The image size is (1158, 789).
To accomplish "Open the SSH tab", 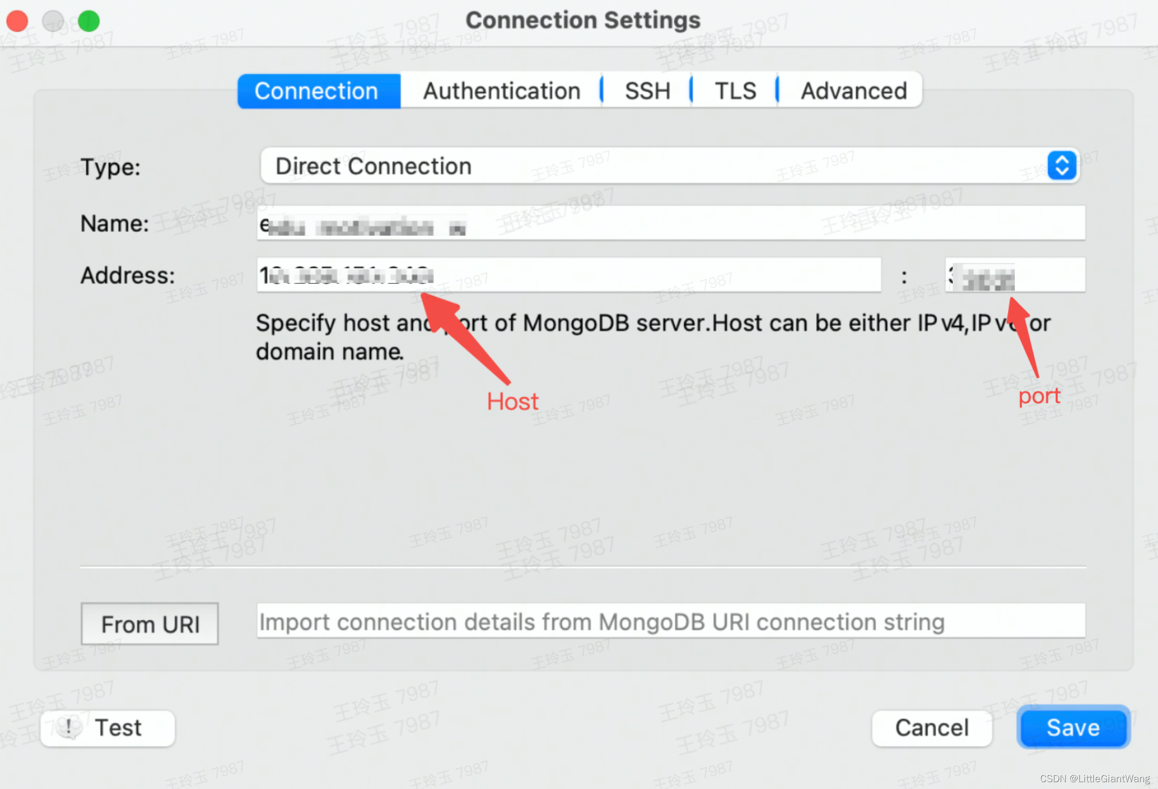I will 646,90.
